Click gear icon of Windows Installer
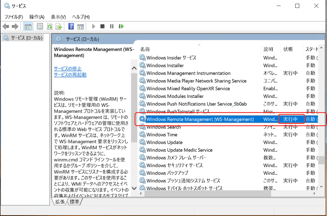327x216 pixels. (x=142, y=65)
